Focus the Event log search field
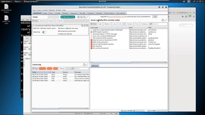This screenshot has width=205, height=115. [x=81, y=68]
